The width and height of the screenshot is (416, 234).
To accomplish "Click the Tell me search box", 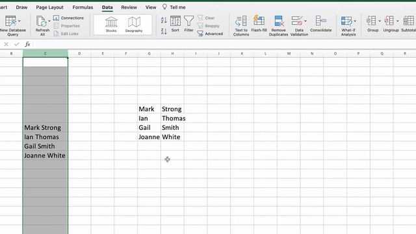I will 177,7.
